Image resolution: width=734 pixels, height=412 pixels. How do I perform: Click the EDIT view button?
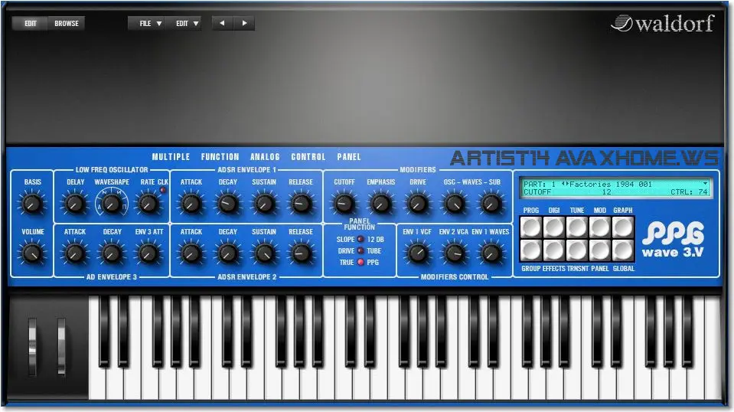31,24
